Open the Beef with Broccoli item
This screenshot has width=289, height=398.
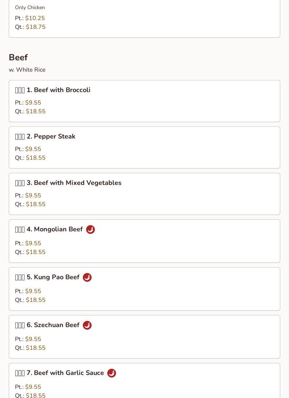tap(58, 90)
